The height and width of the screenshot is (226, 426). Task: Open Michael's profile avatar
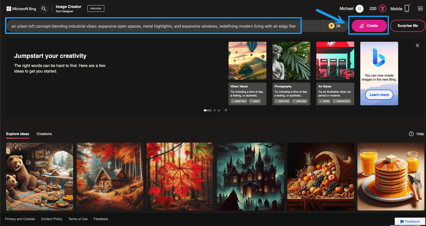(360, 9)
